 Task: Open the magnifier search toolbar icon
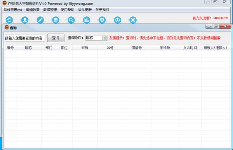(x=71, y=20)
